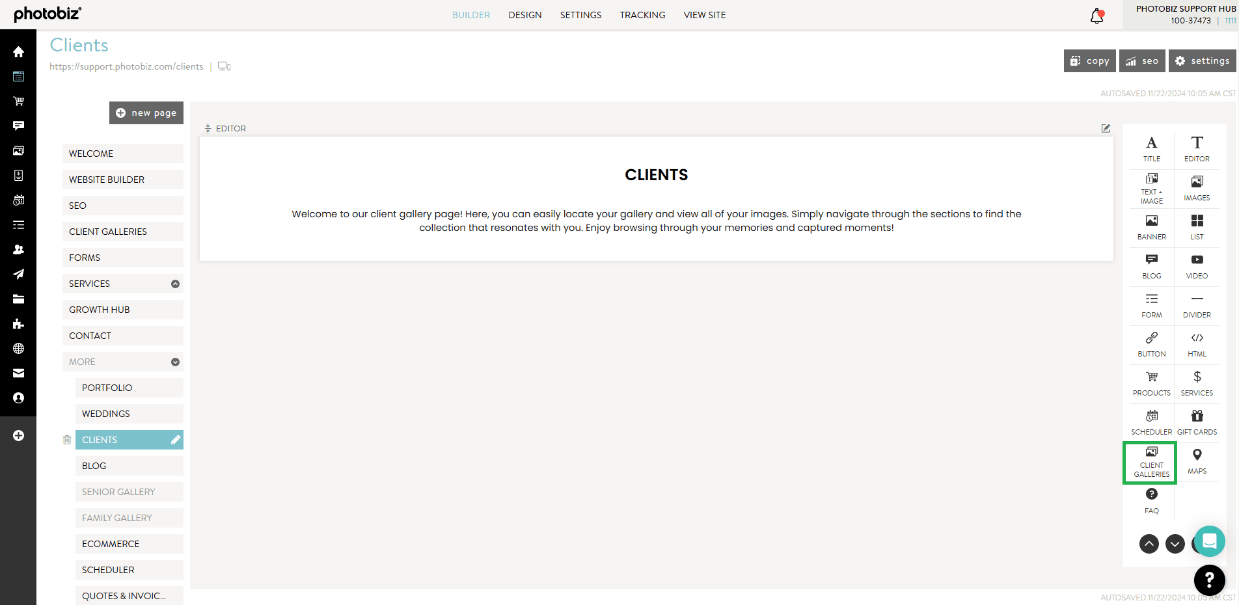Insert an Images block
The height and width of the screenshot is (605, 1239).
[x=1197, y=188]
